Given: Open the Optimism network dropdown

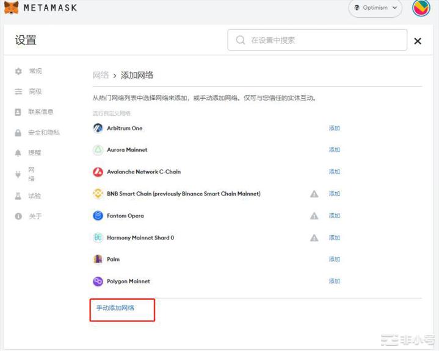Looking at the screenshot, I should click(x=375, y=8).
